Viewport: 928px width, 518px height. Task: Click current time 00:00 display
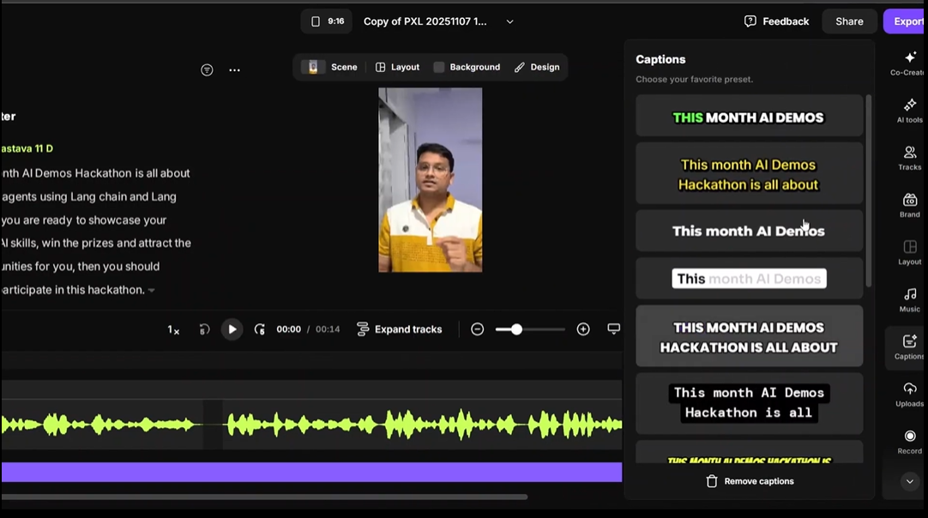pyautogui.click(x=288, y=329)
